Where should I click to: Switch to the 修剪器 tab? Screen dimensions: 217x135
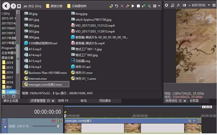(x=194, y=101)
